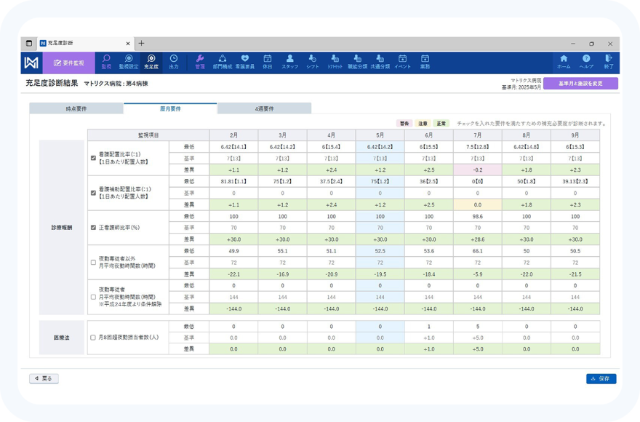Image resolution: width=640 pixels, height=422 pixels.
Task: Check 月8回超夜勤担当者数(人) checkbox
Action: [x=93, y=338]
